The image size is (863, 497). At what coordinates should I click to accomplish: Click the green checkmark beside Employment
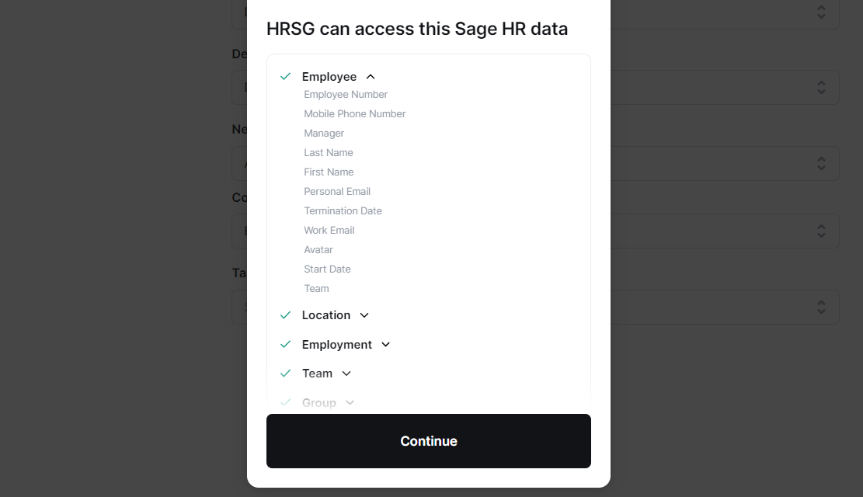(x=285, y=344)
